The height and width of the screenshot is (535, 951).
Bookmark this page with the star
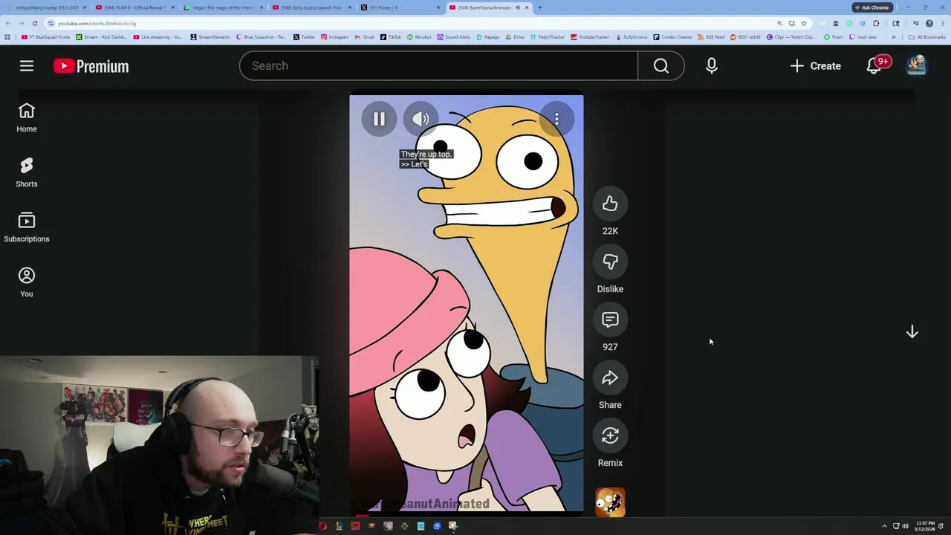click(803, 23)
